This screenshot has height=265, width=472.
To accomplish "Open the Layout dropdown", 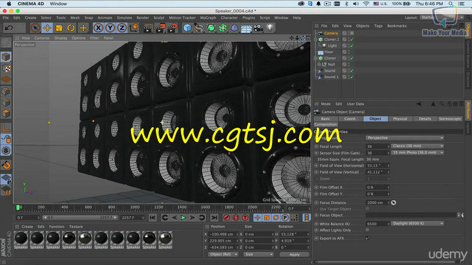I will tap(442, 18).
